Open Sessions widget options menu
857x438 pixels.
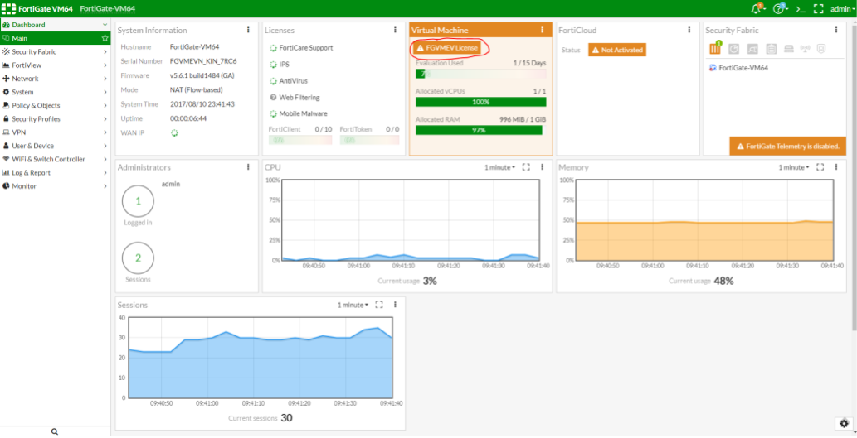point(395,305)
